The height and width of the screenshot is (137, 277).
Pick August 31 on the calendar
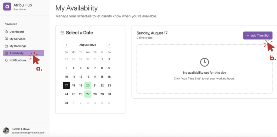click(x=66, y=103)
